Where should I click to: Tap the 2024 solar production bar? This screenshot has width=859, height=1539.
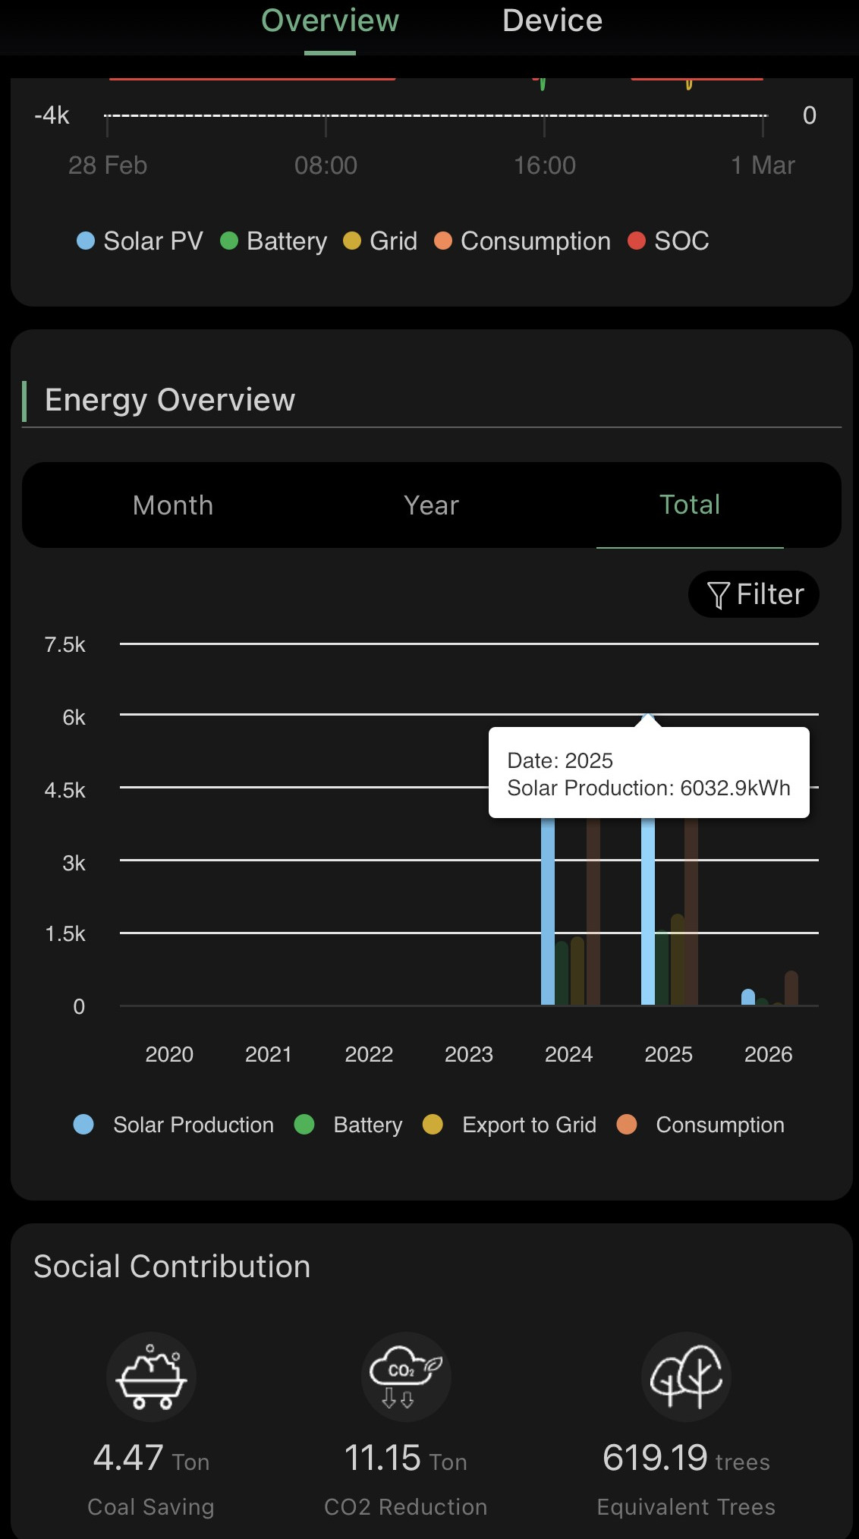click(547, 911)
